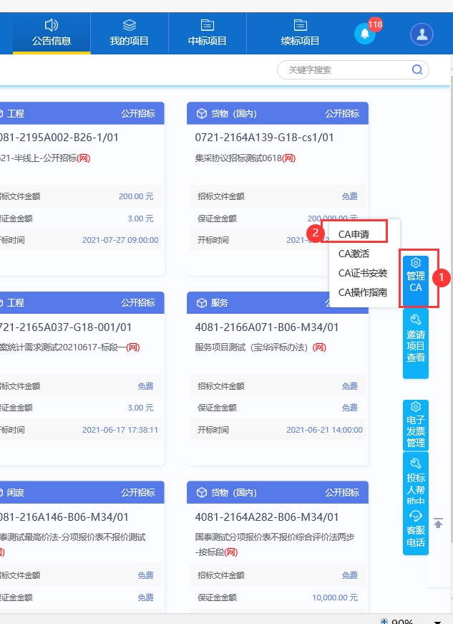The image size is (453, 624).
Task: Choose CA申请 from the popup menu
Action: tap(354, 234)
